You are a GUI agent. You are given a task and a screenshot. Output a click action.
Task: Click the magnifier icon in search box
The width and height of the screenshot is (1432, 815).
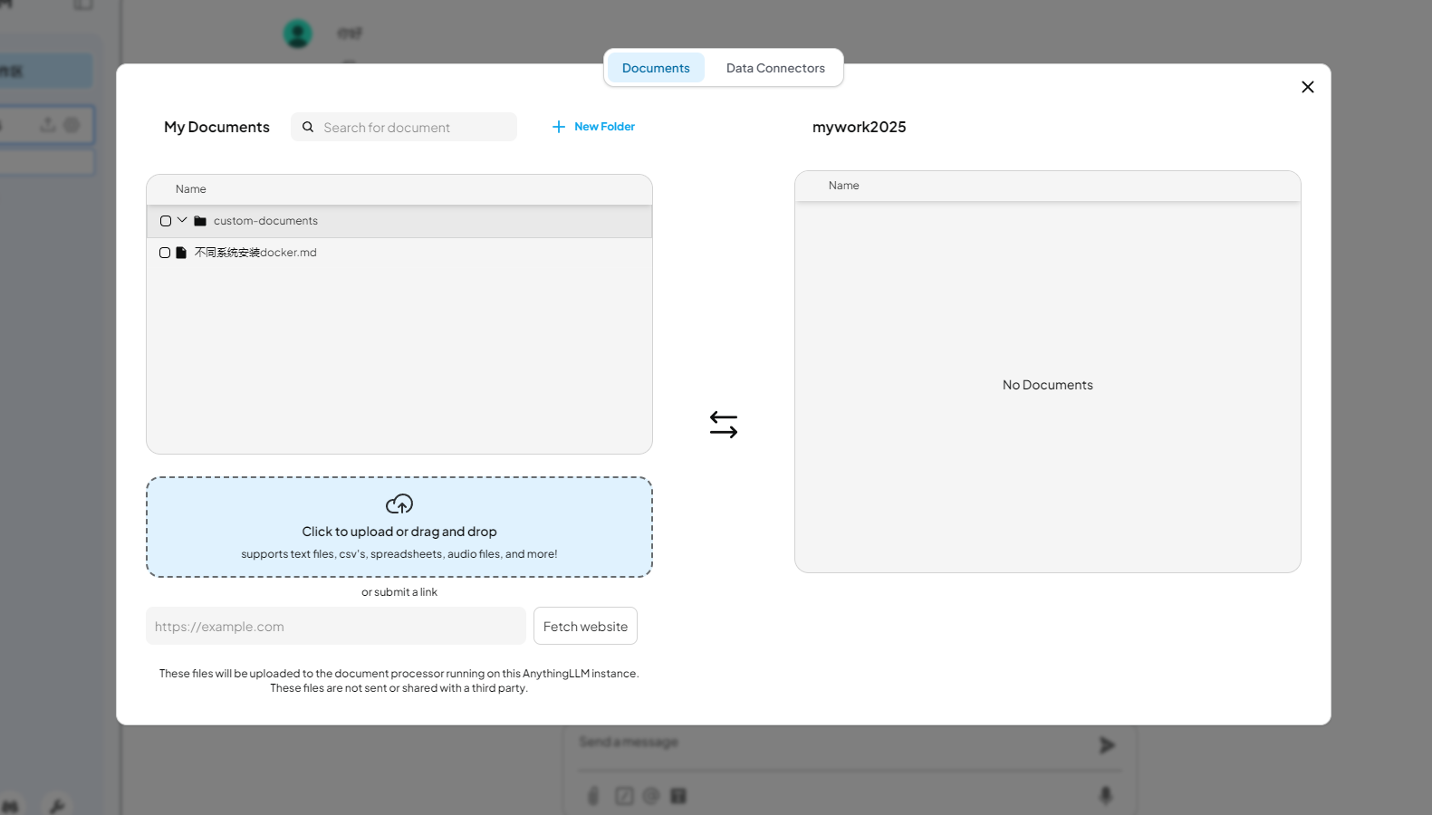[308, 127]
